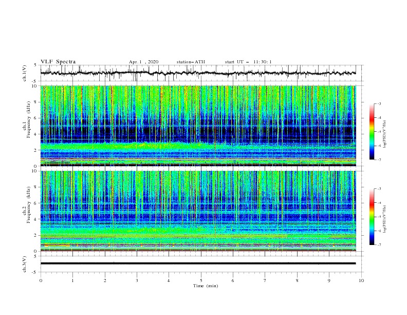
Task: Click the "4" kHz tick on ch.2 frequency axis
Action: click(36, 219)
